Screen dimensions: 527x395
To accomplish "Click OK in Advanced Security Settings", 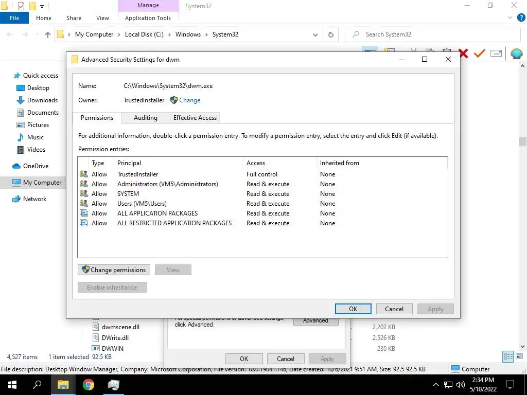I will click(353, 309).
